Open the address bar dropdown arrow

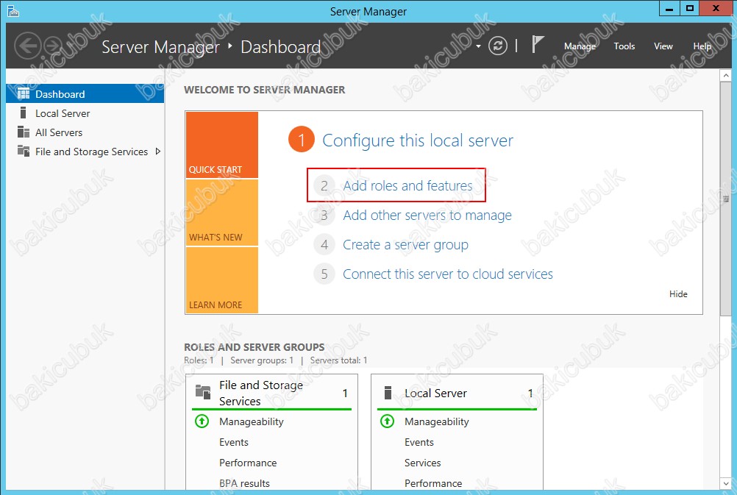(479, 46)
